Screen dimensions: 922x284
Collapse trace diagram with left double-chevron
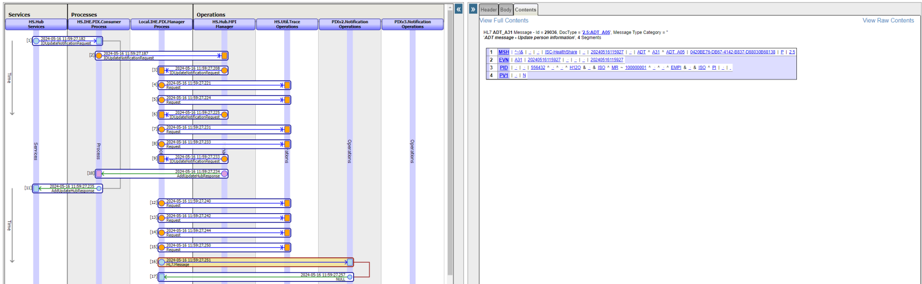[x=459, y=9]
